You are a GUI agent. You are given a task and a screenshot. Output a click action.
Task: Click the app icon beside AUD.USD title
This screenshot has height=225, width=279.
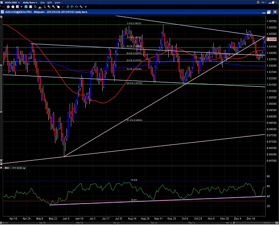(2, 3)
